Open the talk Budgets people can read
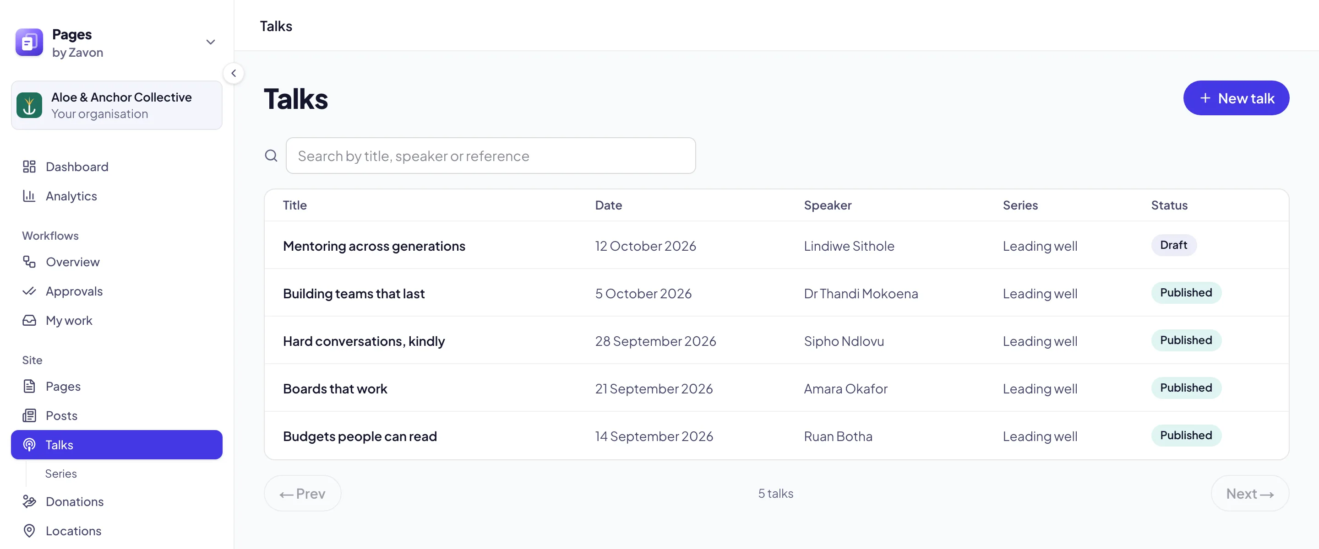The height and width of the screenshot is (549, 1319). [x=360, y=436]
